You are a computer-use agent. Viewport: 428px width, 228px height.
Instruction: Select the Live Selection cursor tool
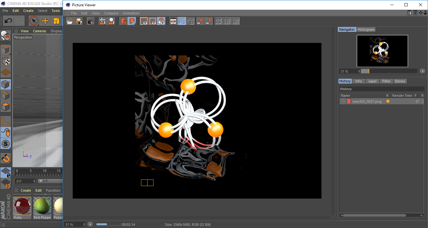(34, 21)
